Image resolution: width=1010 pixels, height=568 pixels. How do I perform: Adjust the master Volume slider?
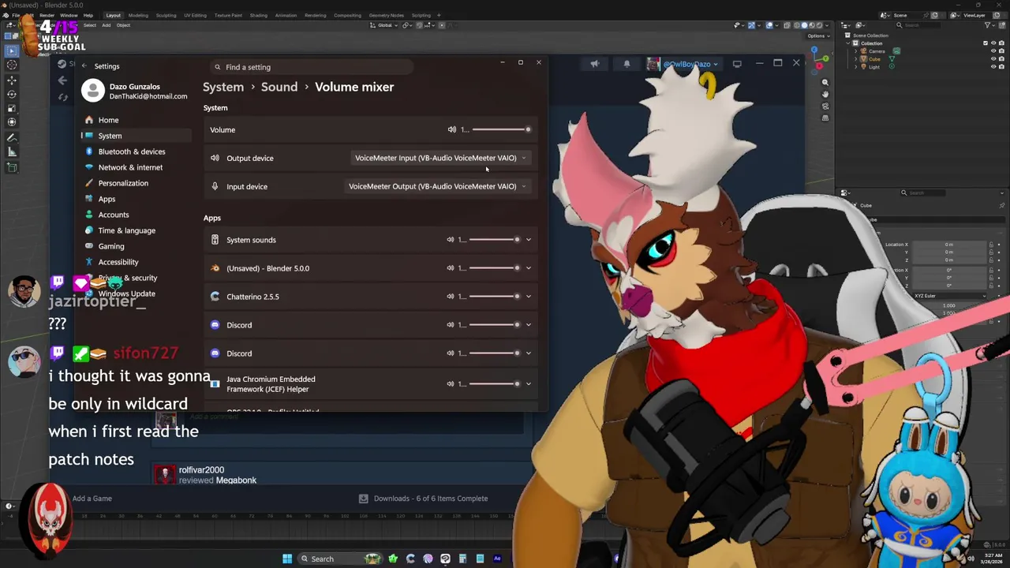[501, 129]
